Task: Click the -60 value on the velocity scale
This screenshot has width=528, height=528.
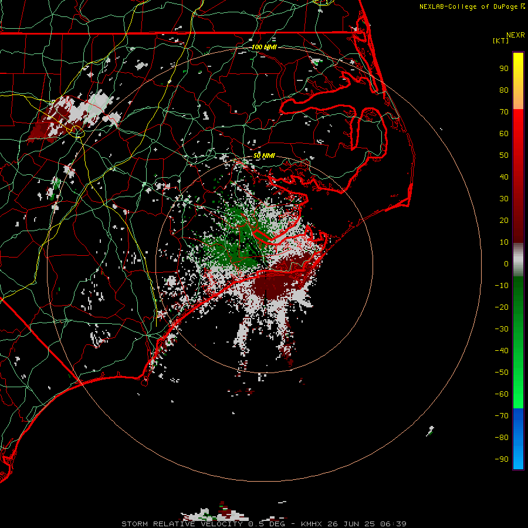Action: (x=502, y=394)
